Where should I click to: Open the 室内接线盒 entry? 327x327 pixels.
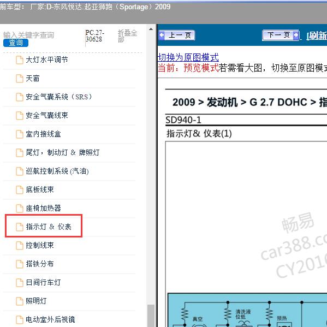click(x=43, y=134)
